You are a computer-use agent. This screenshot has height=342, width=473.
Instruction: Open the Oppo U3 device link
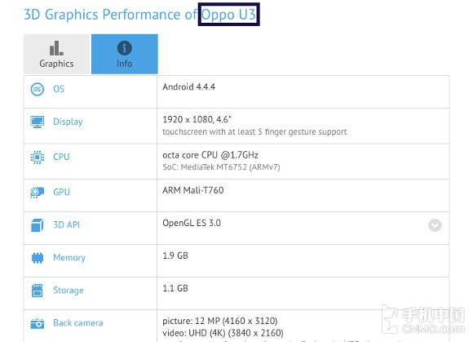[x=228, y=15]
